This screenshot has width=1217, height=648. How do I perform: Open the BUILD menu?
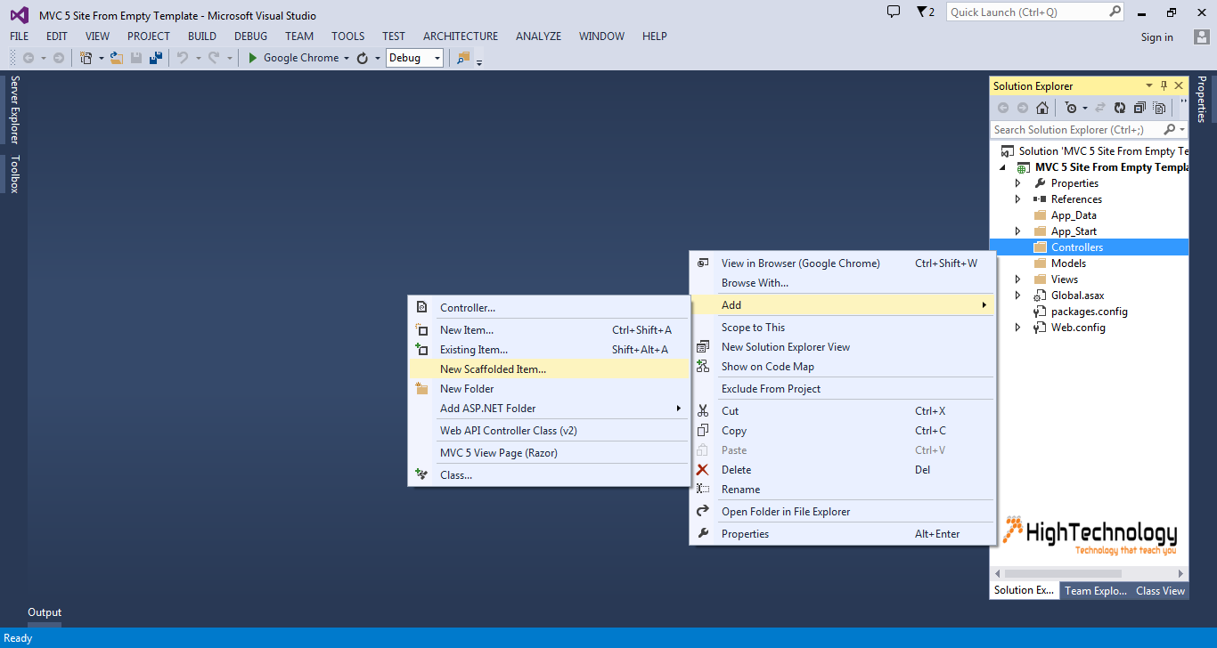click(x=202, y=36)
